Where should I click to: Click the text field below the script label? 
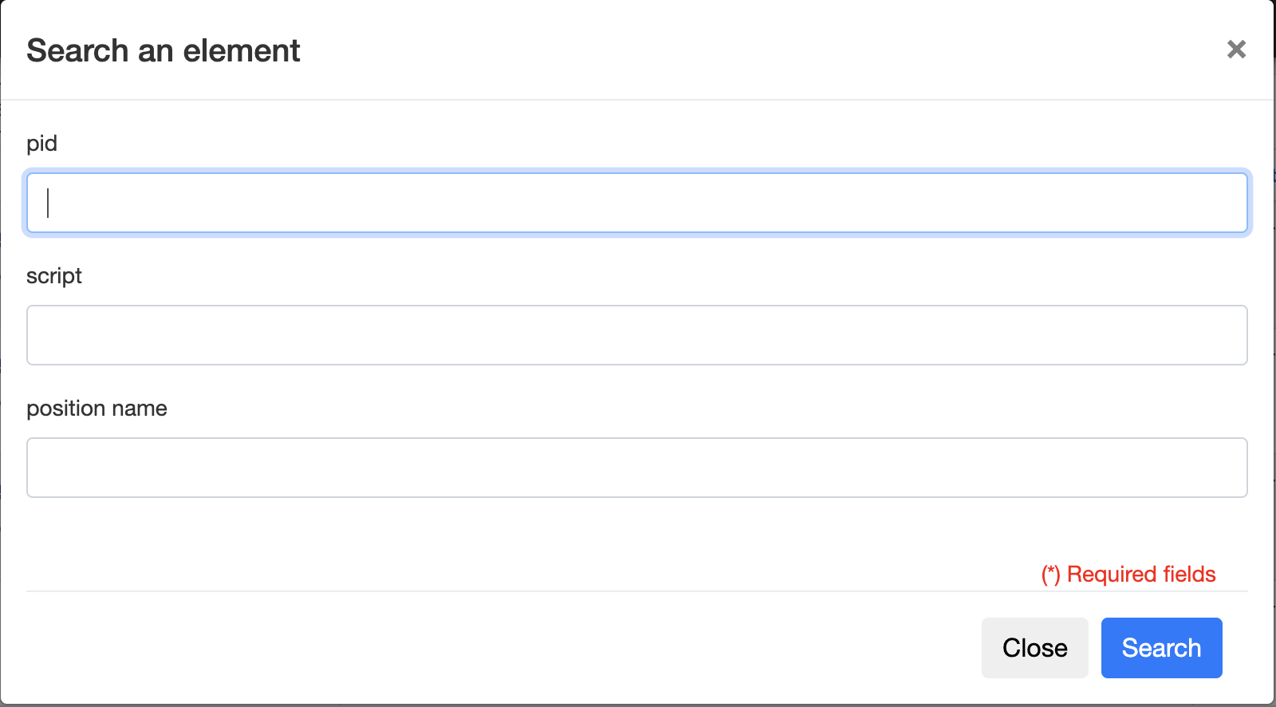pos(636,335)
